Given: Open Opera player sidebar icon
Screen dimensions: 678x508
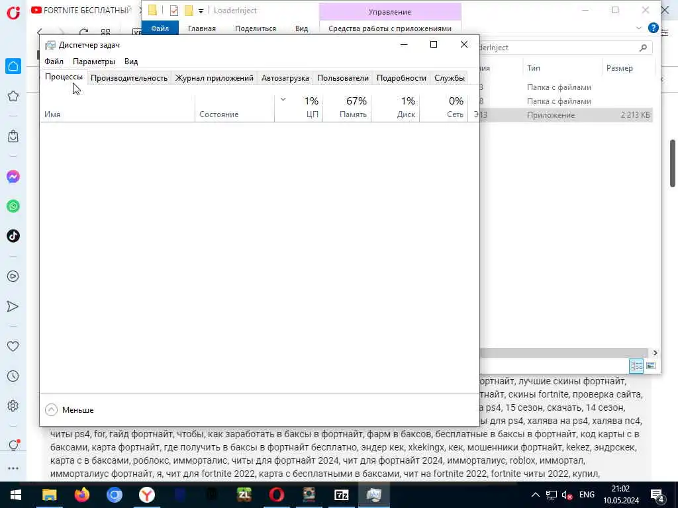Looking at the screenshot, I should [13, 276].
